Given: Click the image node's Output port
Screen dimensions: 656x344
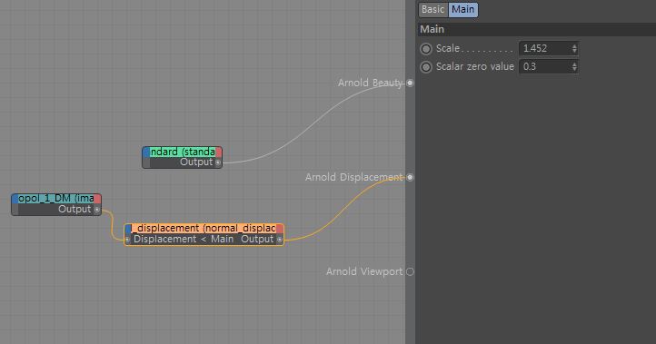Looking at the screenshot, I should (x=97, y=210).
